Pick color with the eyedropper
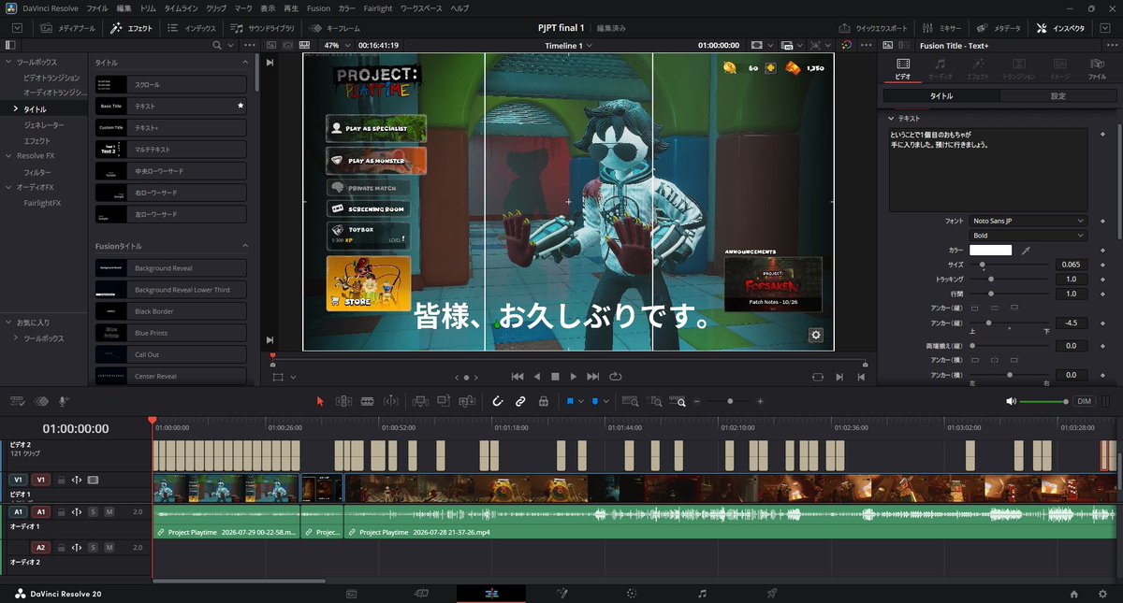 click(x=1026, y=251)
